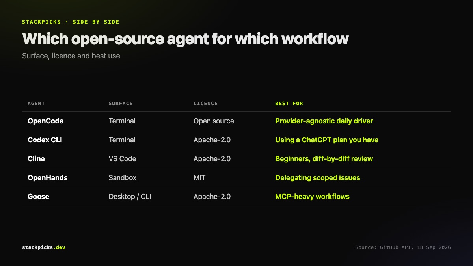
Task: Click Apache-2.0 in the Cline row
Action: tap(212, 159)
